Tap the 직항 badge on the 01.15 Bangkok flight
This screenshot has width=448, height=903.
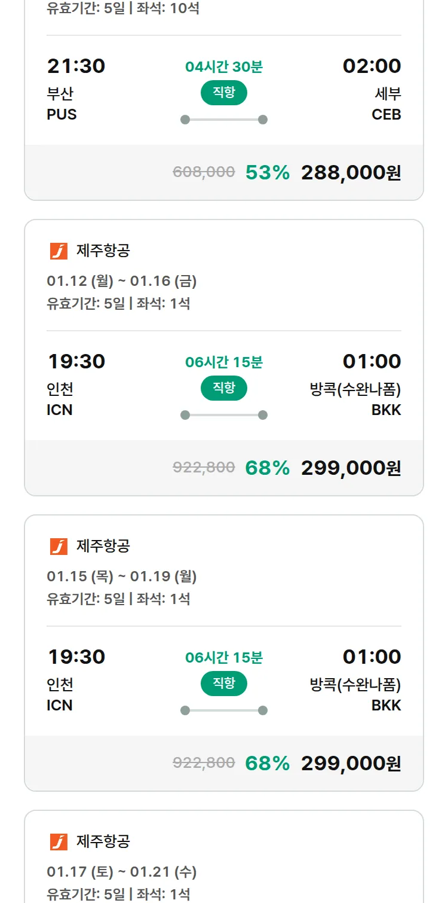coord(223,684)
